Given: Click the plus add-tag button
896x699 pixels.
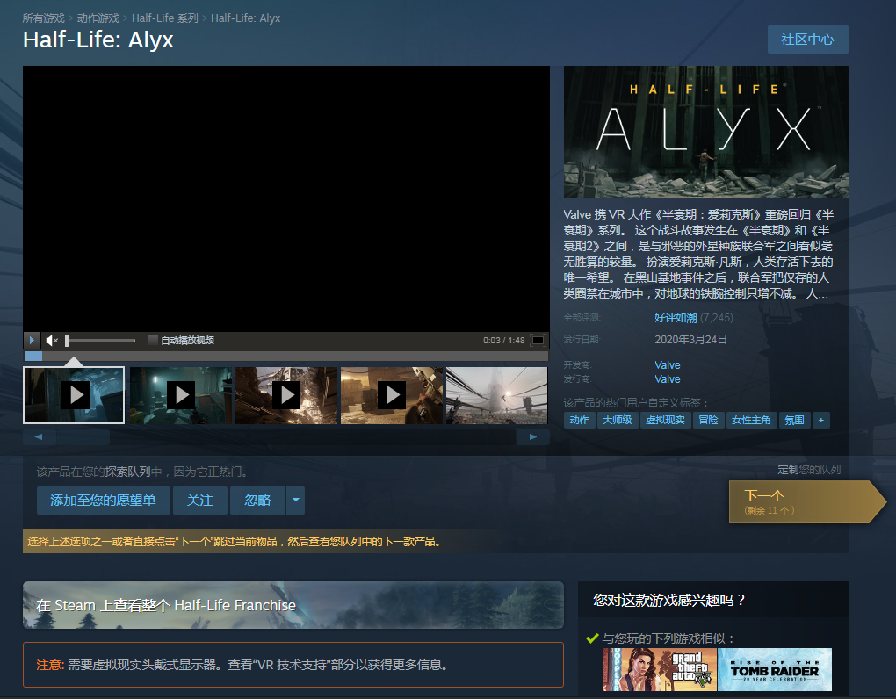Looking at the screenshot, I should (821, 421).
